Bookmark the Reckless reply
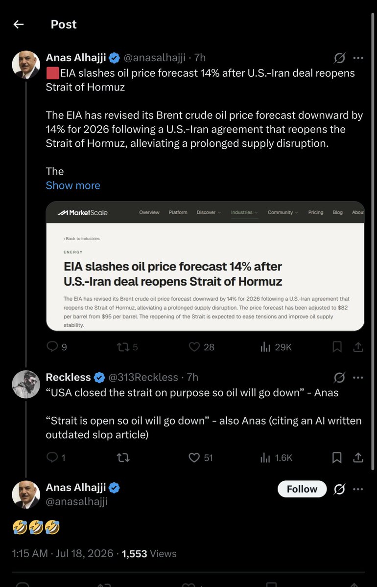Image resolution: width=377 pixels, height=587 pixels. pos(337,457)
